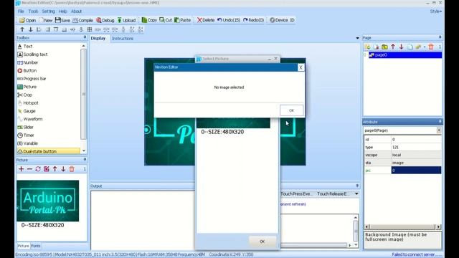This screenshot has height=258, width=459.
Task: Open the Device ID settings
Action: click(x=282, y=20)
